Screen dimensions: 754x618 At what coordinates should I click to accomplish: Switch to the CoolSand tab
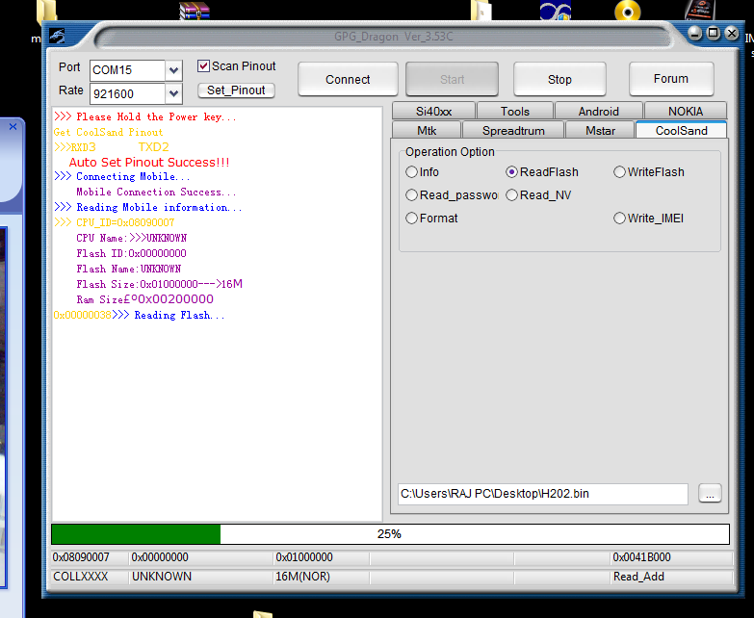point(682,130)
